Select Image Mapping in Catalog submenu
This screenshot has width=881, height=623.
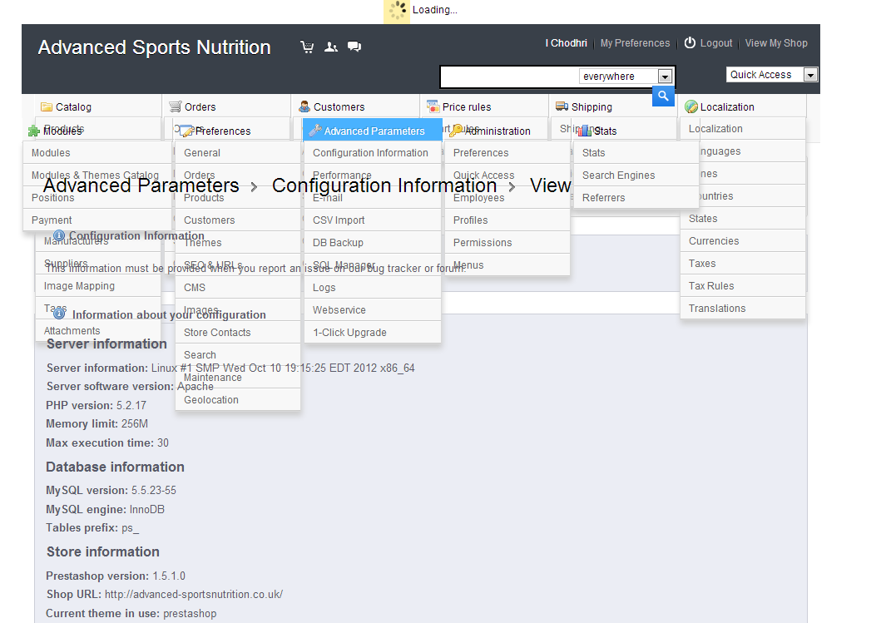98,286
